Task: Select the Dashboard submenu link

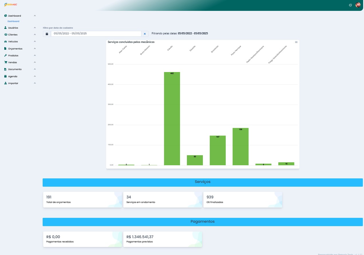Action: [x=13, y=21]
